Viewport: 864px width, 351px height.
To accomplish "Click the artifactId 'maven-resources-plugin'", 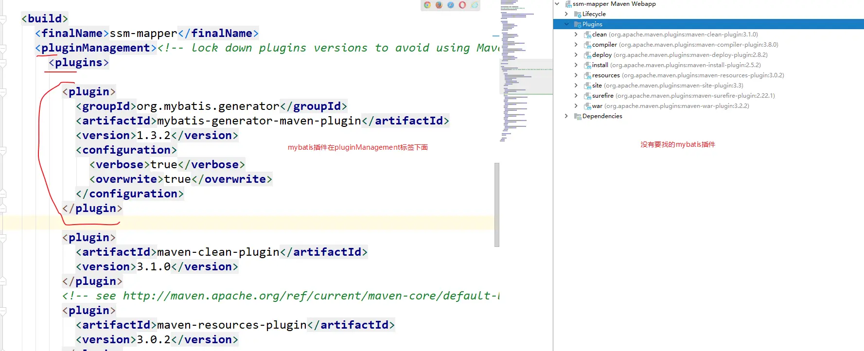I will point(232,325).
